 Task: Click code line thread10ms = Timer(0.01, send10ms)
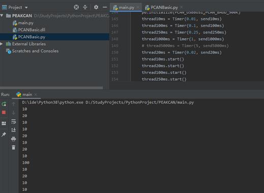coord(182,19)
